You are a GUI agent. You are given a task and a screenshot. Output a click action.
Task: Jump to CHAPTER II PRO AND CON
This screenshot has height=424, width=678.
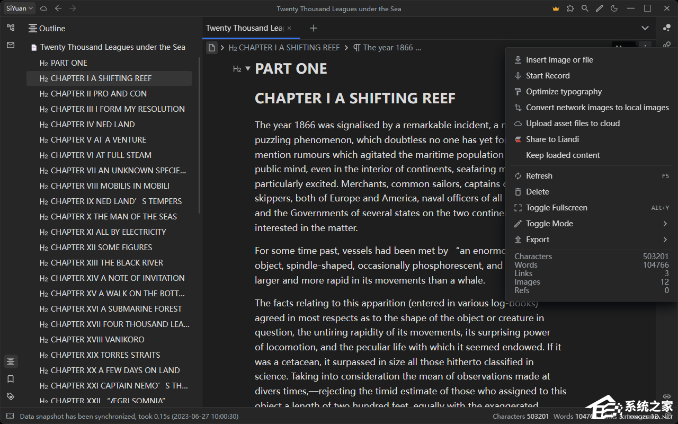(109, 93)
